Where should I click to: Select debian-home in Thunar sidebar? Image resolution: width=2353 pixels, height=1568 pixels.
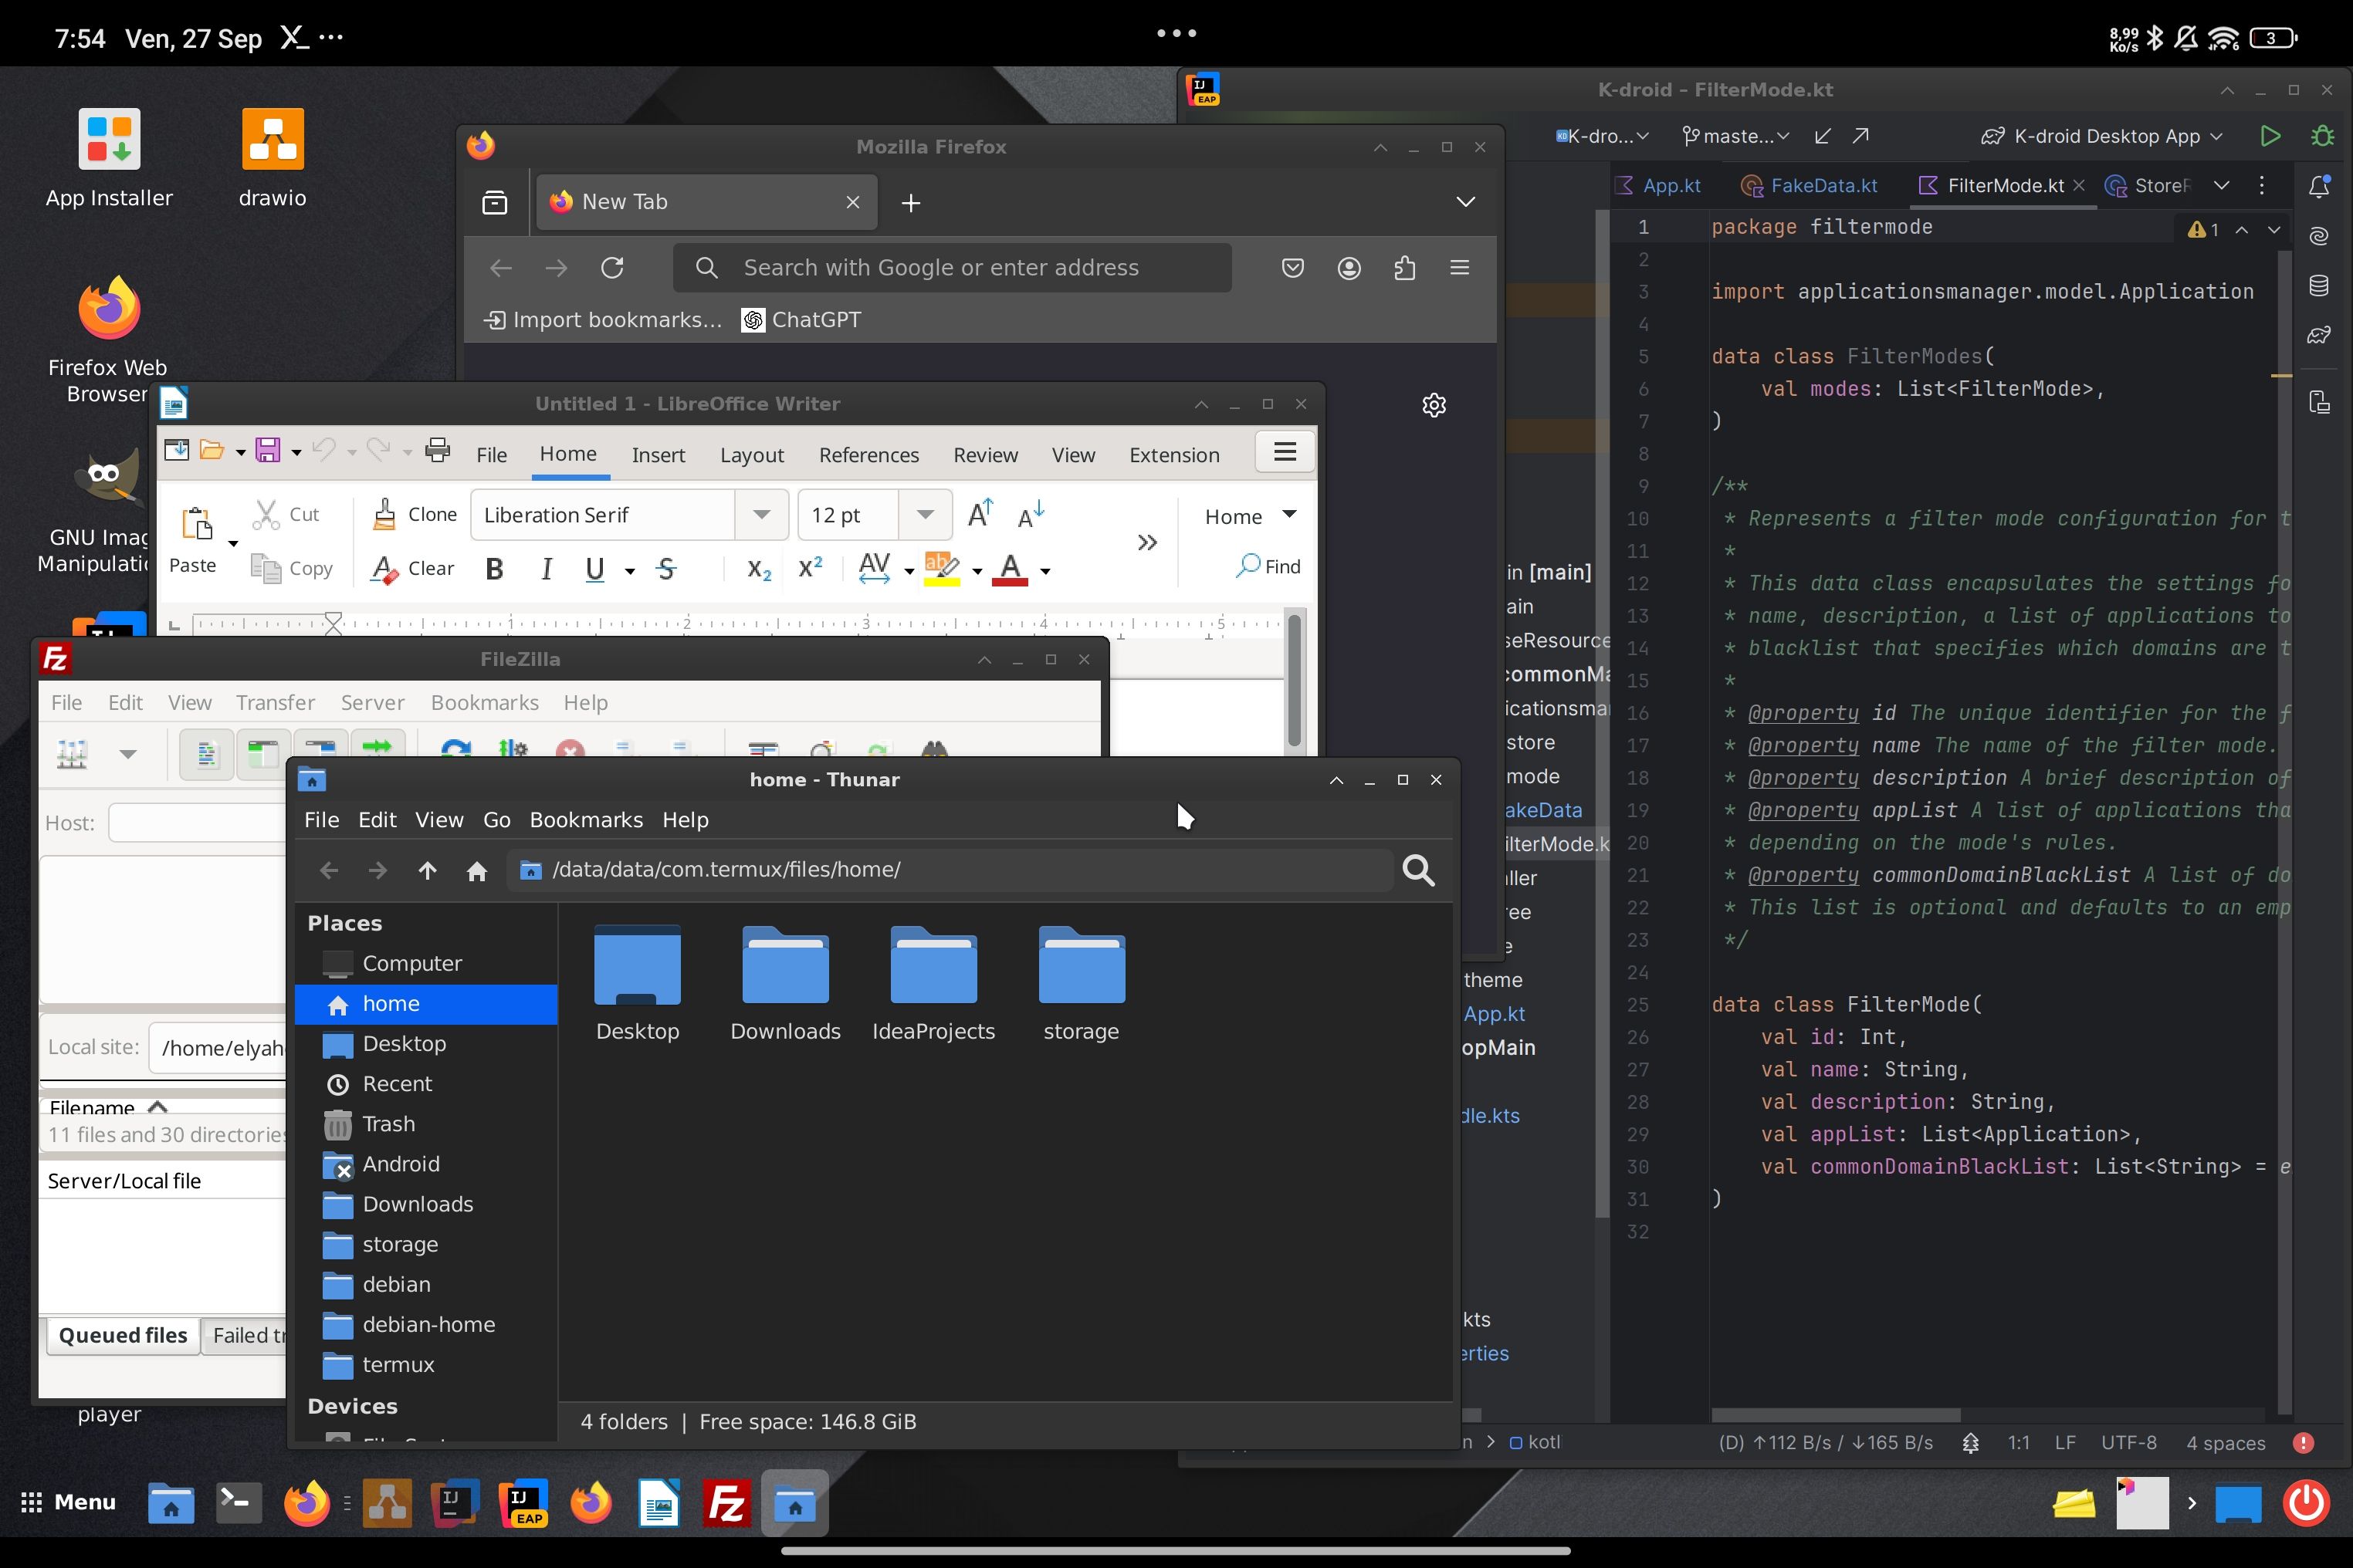click(x=427, y=1325)
